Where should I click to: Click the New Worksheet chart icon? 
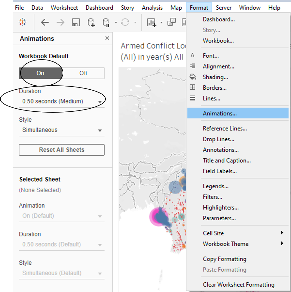tap(151, 22)
